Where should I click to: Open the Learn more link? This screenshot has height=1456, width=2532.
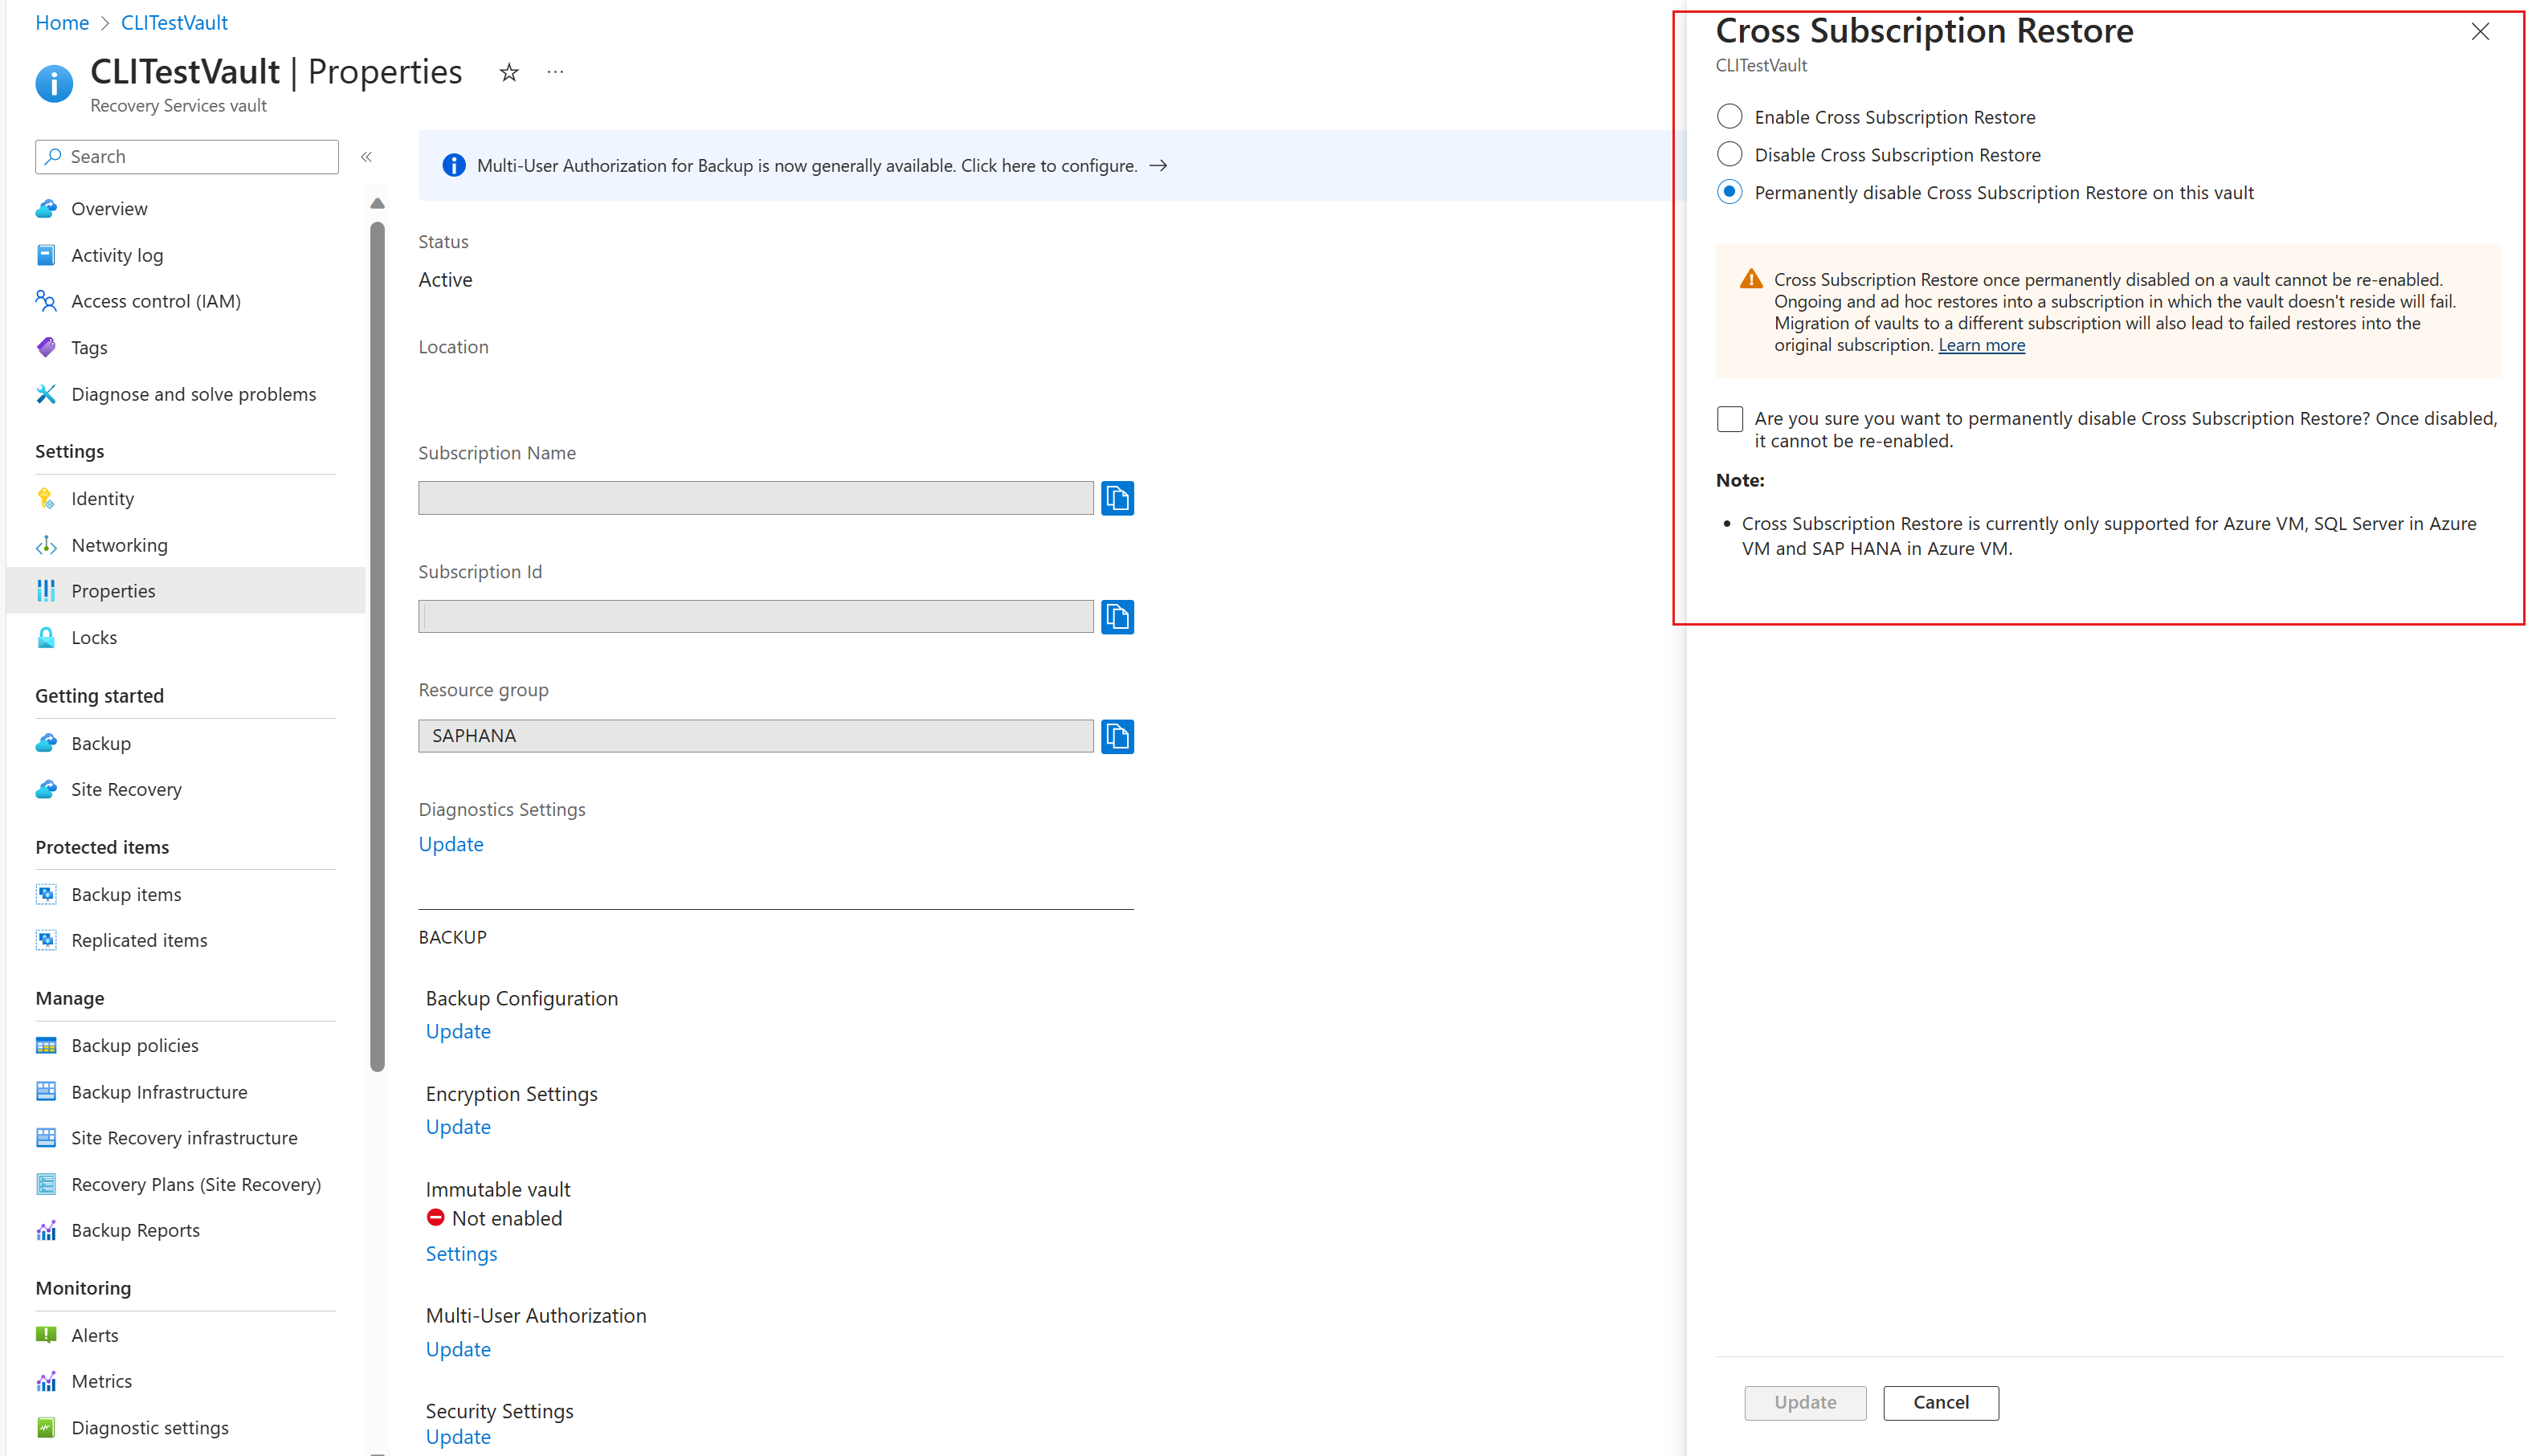[1981, 344]
